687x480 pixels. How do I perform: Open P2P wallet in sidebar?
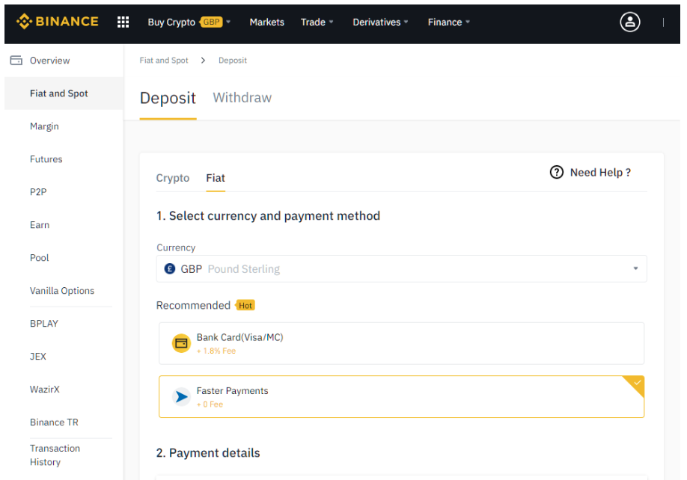tap(38, 192)
